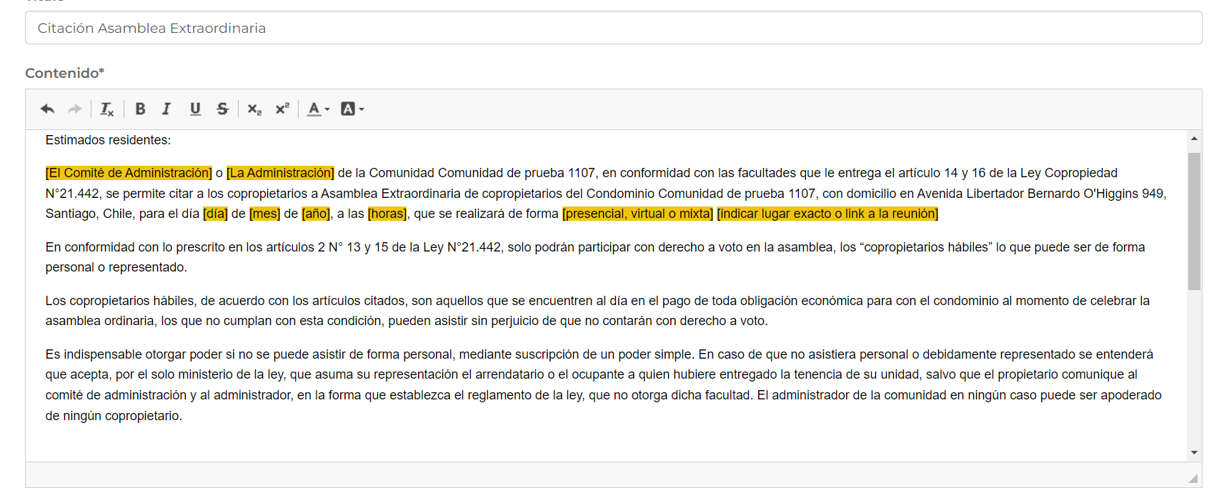This screenshot has height=498, width=1224.
Task: Click the editor resize handle at the bottom corner
Action: point(1193,478)
